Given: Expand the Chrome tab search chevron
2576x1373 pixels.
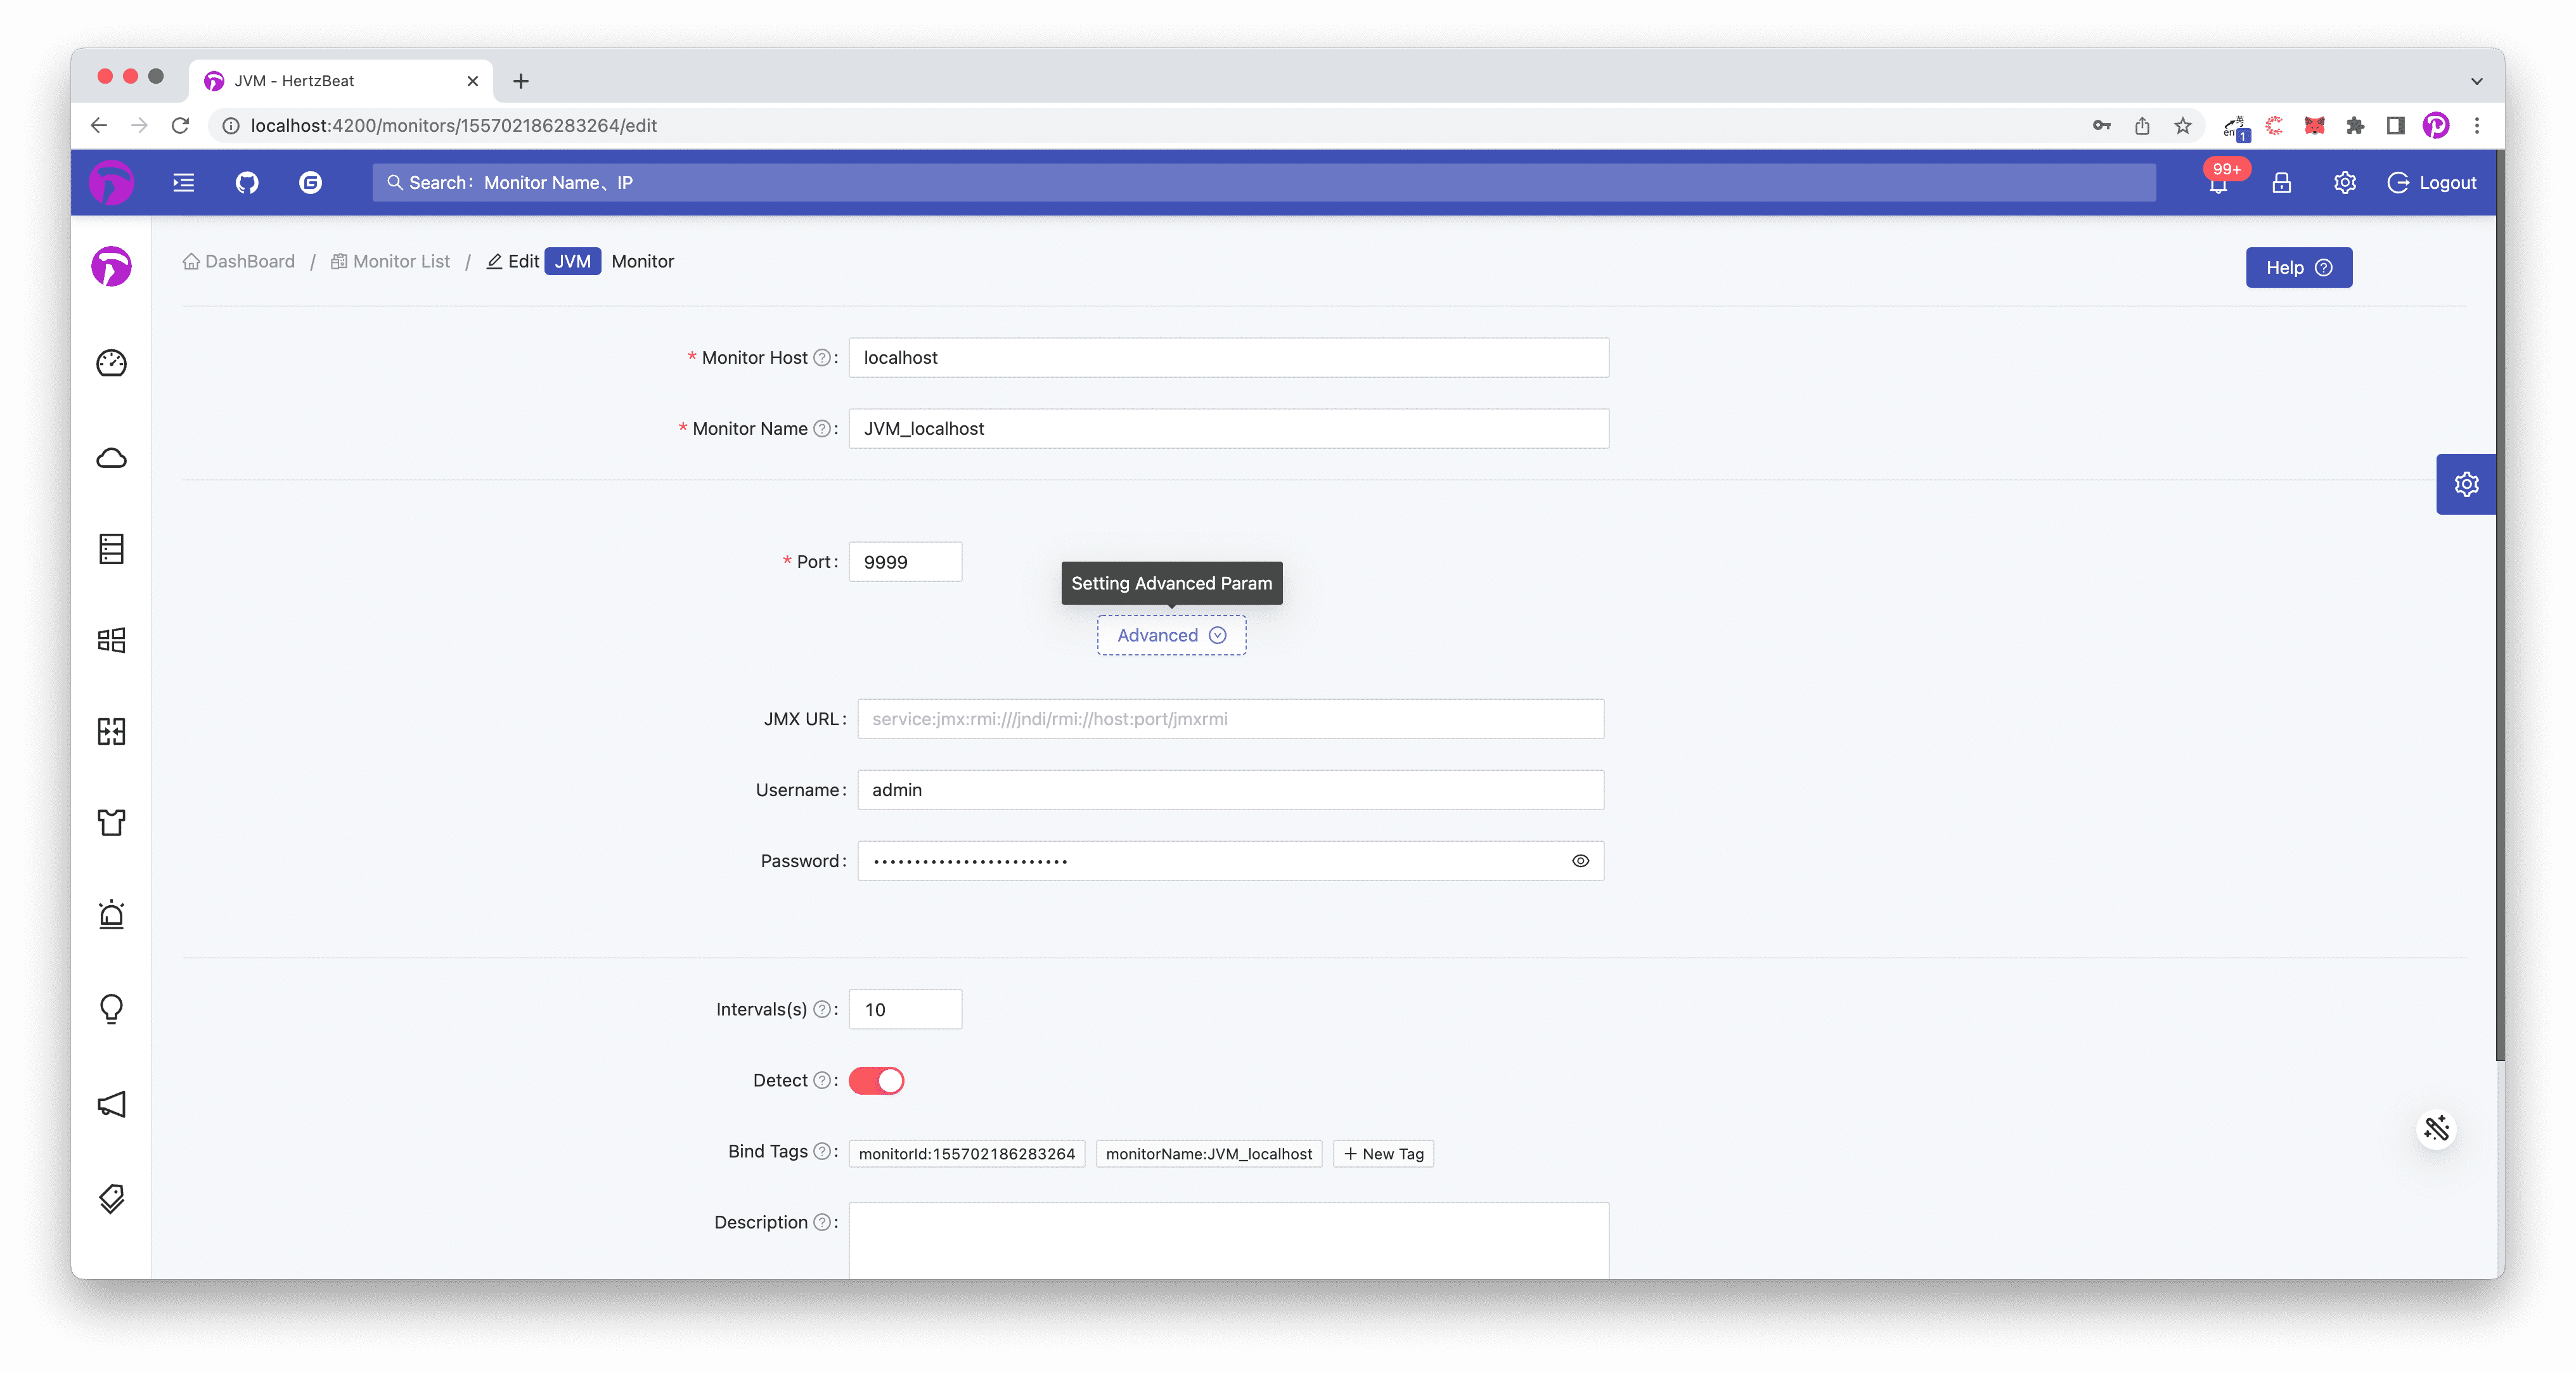Looking at the screenshot, I should pos(2476,81).
